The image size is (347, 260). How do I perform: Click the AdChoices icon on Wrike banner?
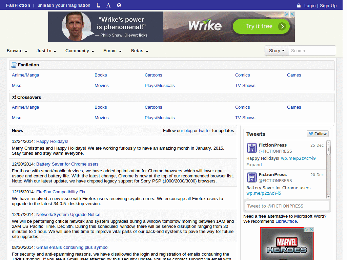(287, 14)
